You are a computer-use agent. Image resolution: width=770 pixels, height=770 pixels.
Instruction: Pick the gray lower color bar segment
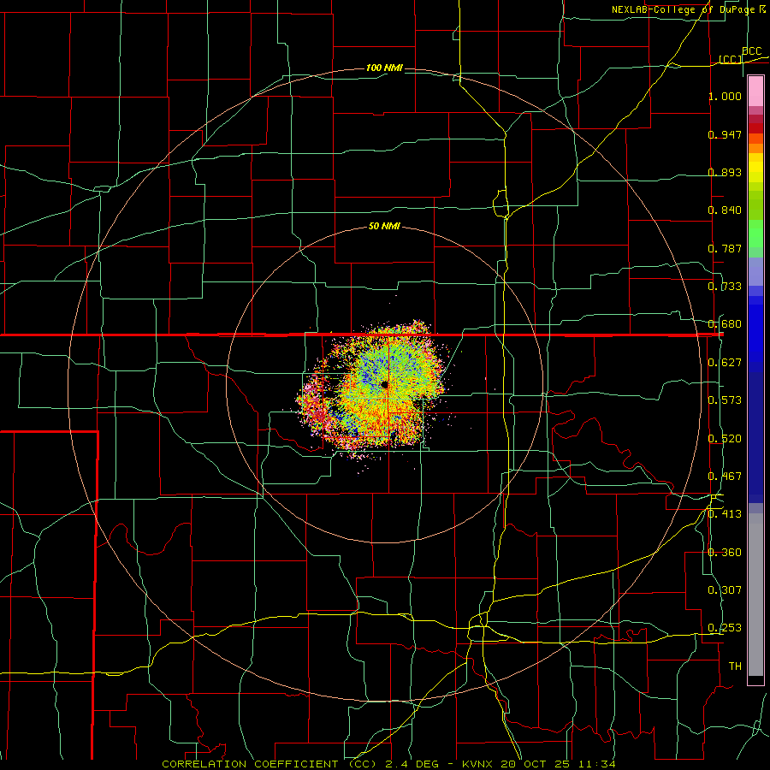(x=755, y=599)
